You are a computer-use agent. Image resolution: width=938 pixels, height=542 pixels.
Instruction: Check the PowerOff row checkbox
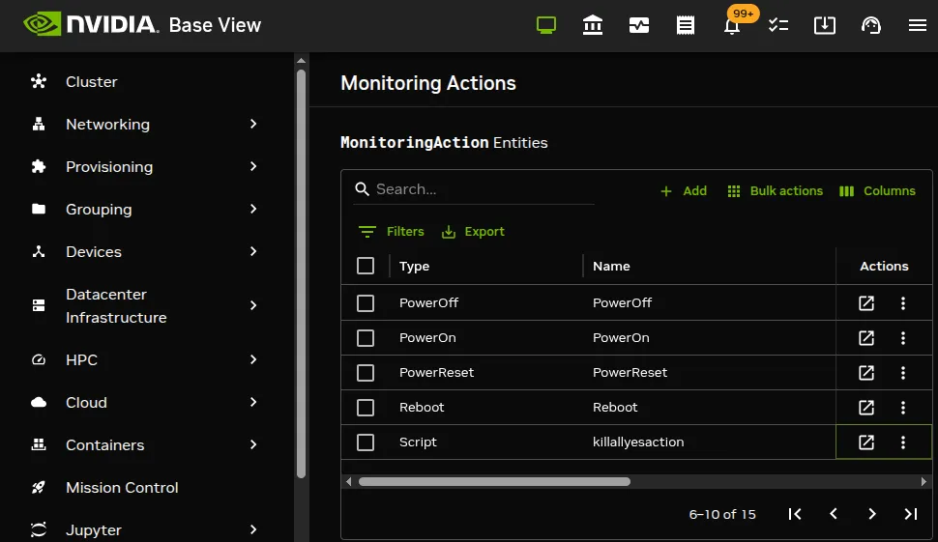point(366,303)
